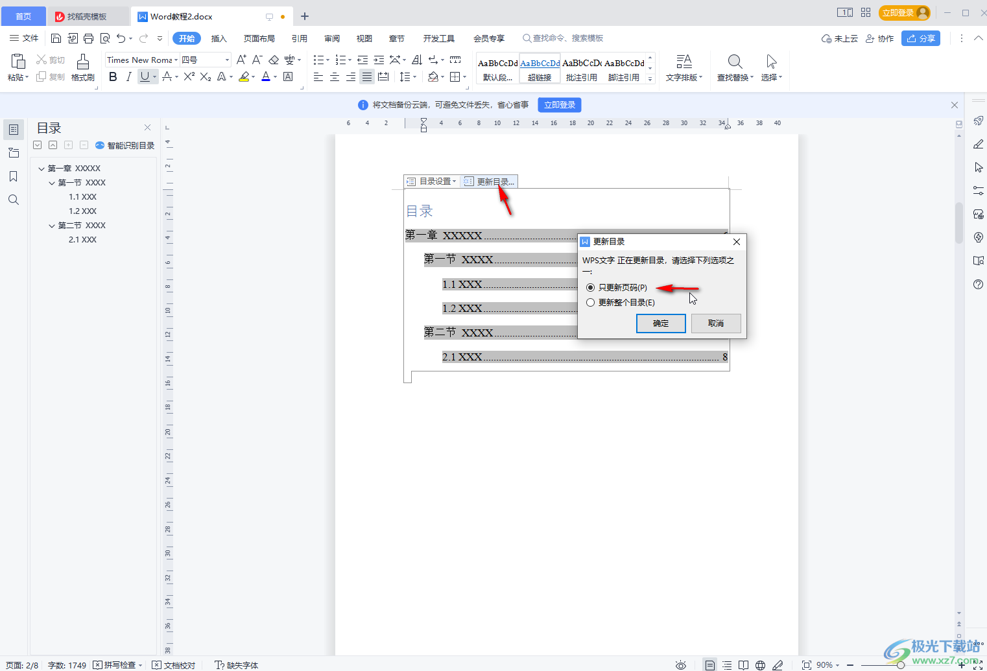Decrease paragraph indent

coord(363,60)
